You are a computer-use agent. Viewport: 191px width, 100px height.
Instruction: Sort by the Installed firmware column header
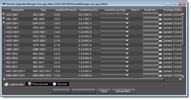coord(66,10)
